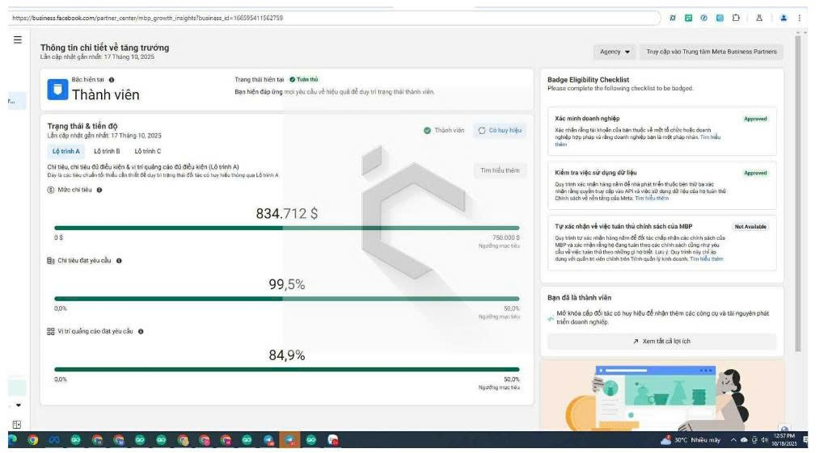This screenshot has height=453, width=828.
Task: Open browser extensions puzzle icon
Action: click(736, 18)
